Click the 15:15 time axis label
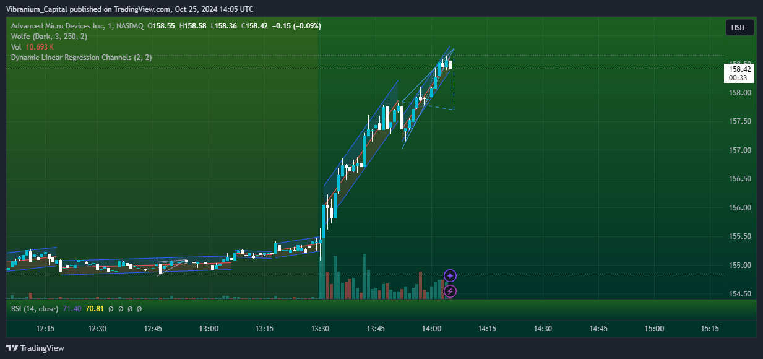Image resolution: width=763 pixels, height=359 pixels. click(709, 329)
